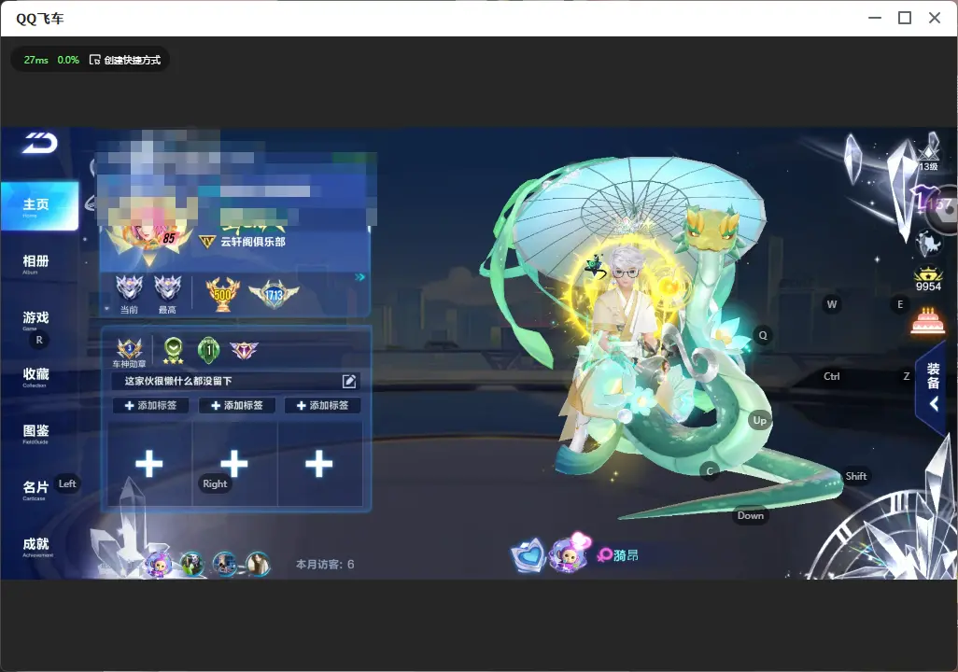
Task: Click the purple winged T badge
Action: click(x=244, y=350)
